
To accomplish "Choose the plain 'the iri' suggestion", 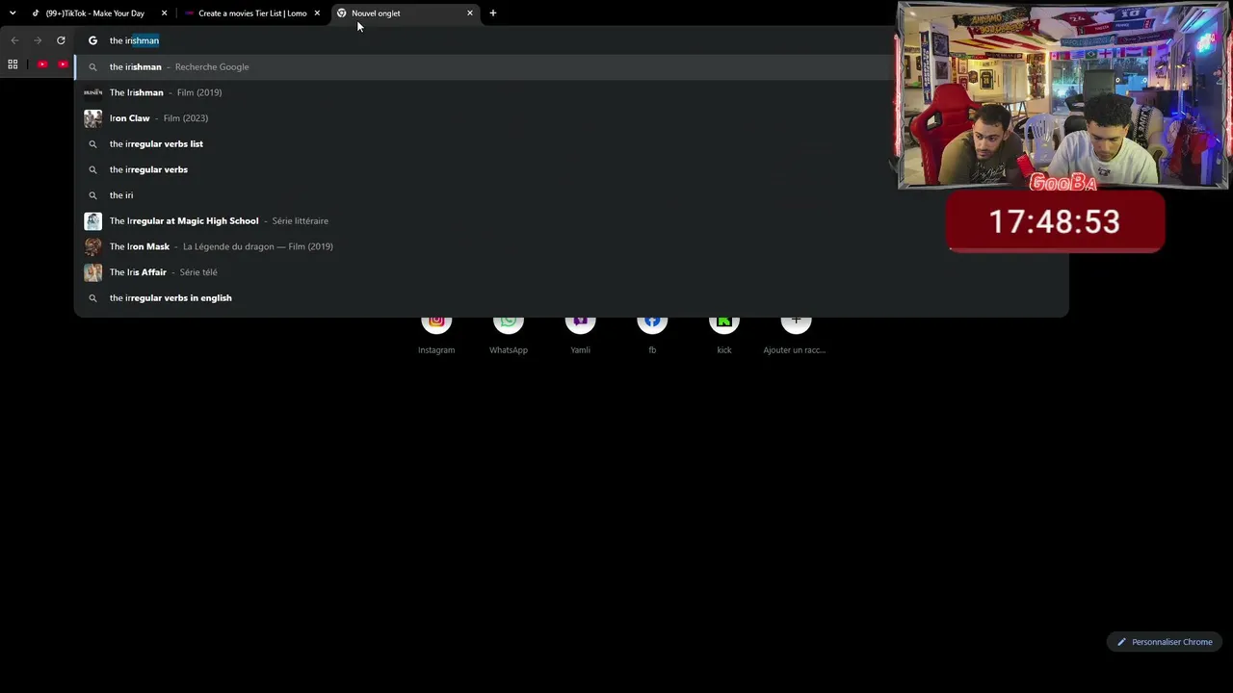I will (x=571, y=195).
